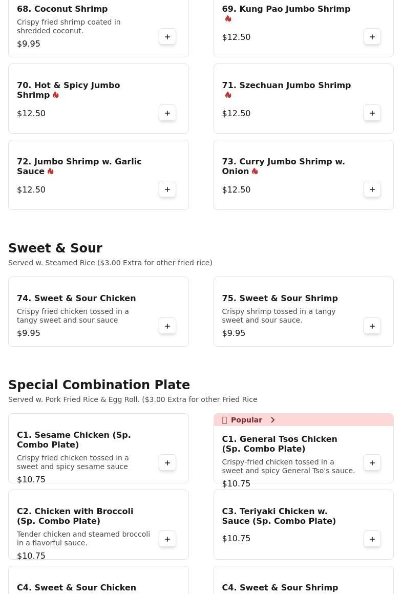Add Szechuan Jumbo Shrimp with plus icon
The height and width of the screenshot is (594, 402).
click(372, 113)
